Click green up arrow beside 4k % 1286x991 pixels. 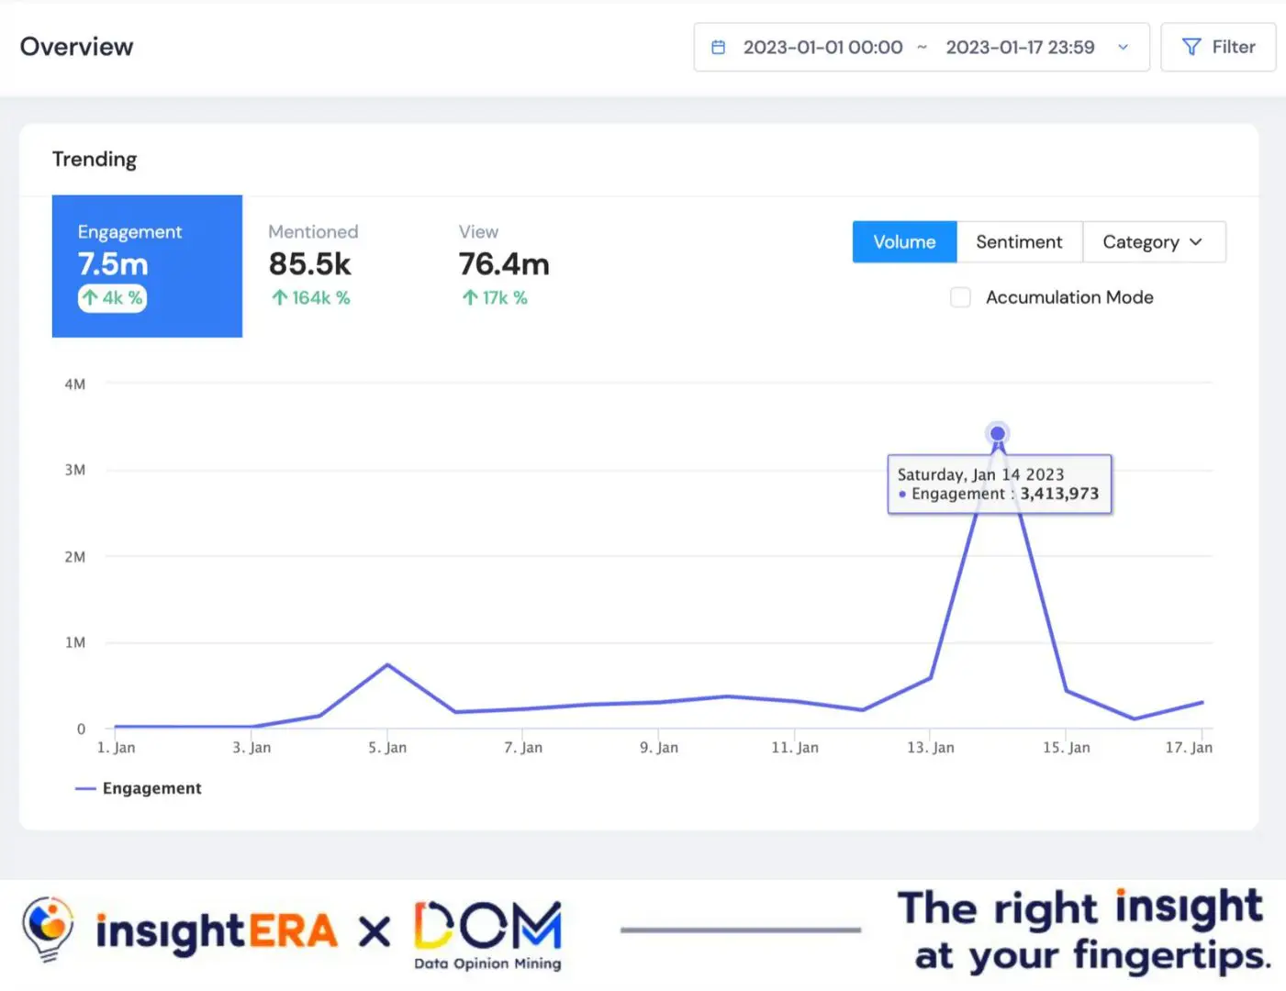(x=91, y=297)
